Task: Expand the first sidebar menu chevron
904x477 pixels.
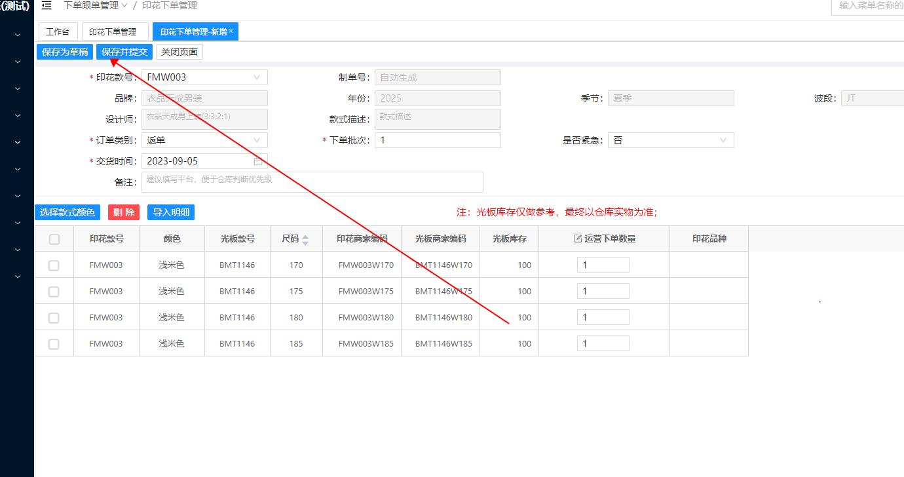Action: coord(18,34)
